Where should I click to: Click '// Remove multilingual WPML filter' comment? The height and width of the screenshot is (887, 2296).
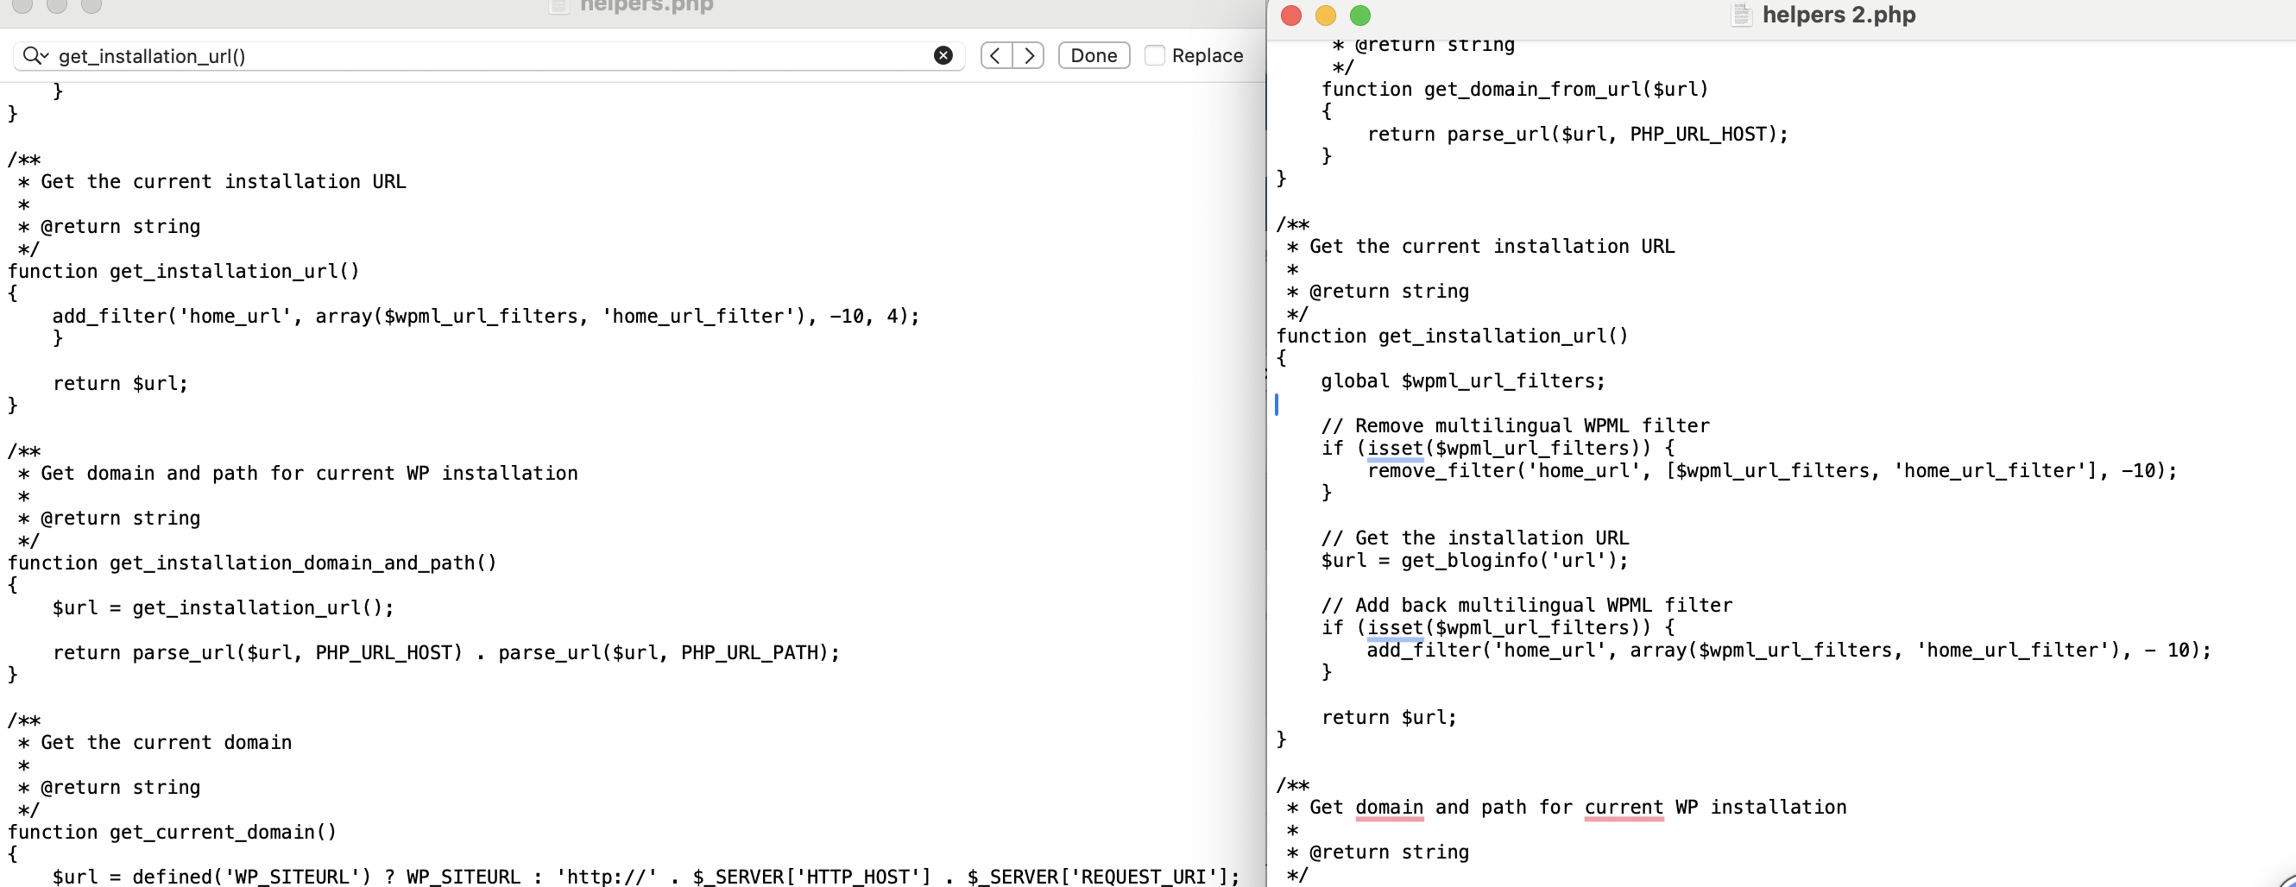[1515, 426]
